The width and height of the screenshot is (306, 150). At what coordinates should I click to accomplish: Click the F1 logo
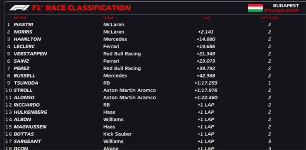tap(19, 8)
